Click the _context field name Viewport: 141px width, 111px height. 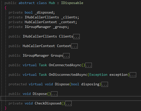67,22
